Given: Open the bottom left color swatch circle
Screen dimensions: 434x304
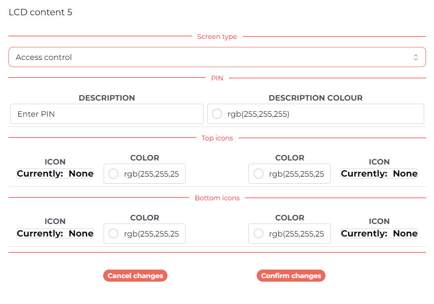Looking at the screenshot, I should pos(113,234).
